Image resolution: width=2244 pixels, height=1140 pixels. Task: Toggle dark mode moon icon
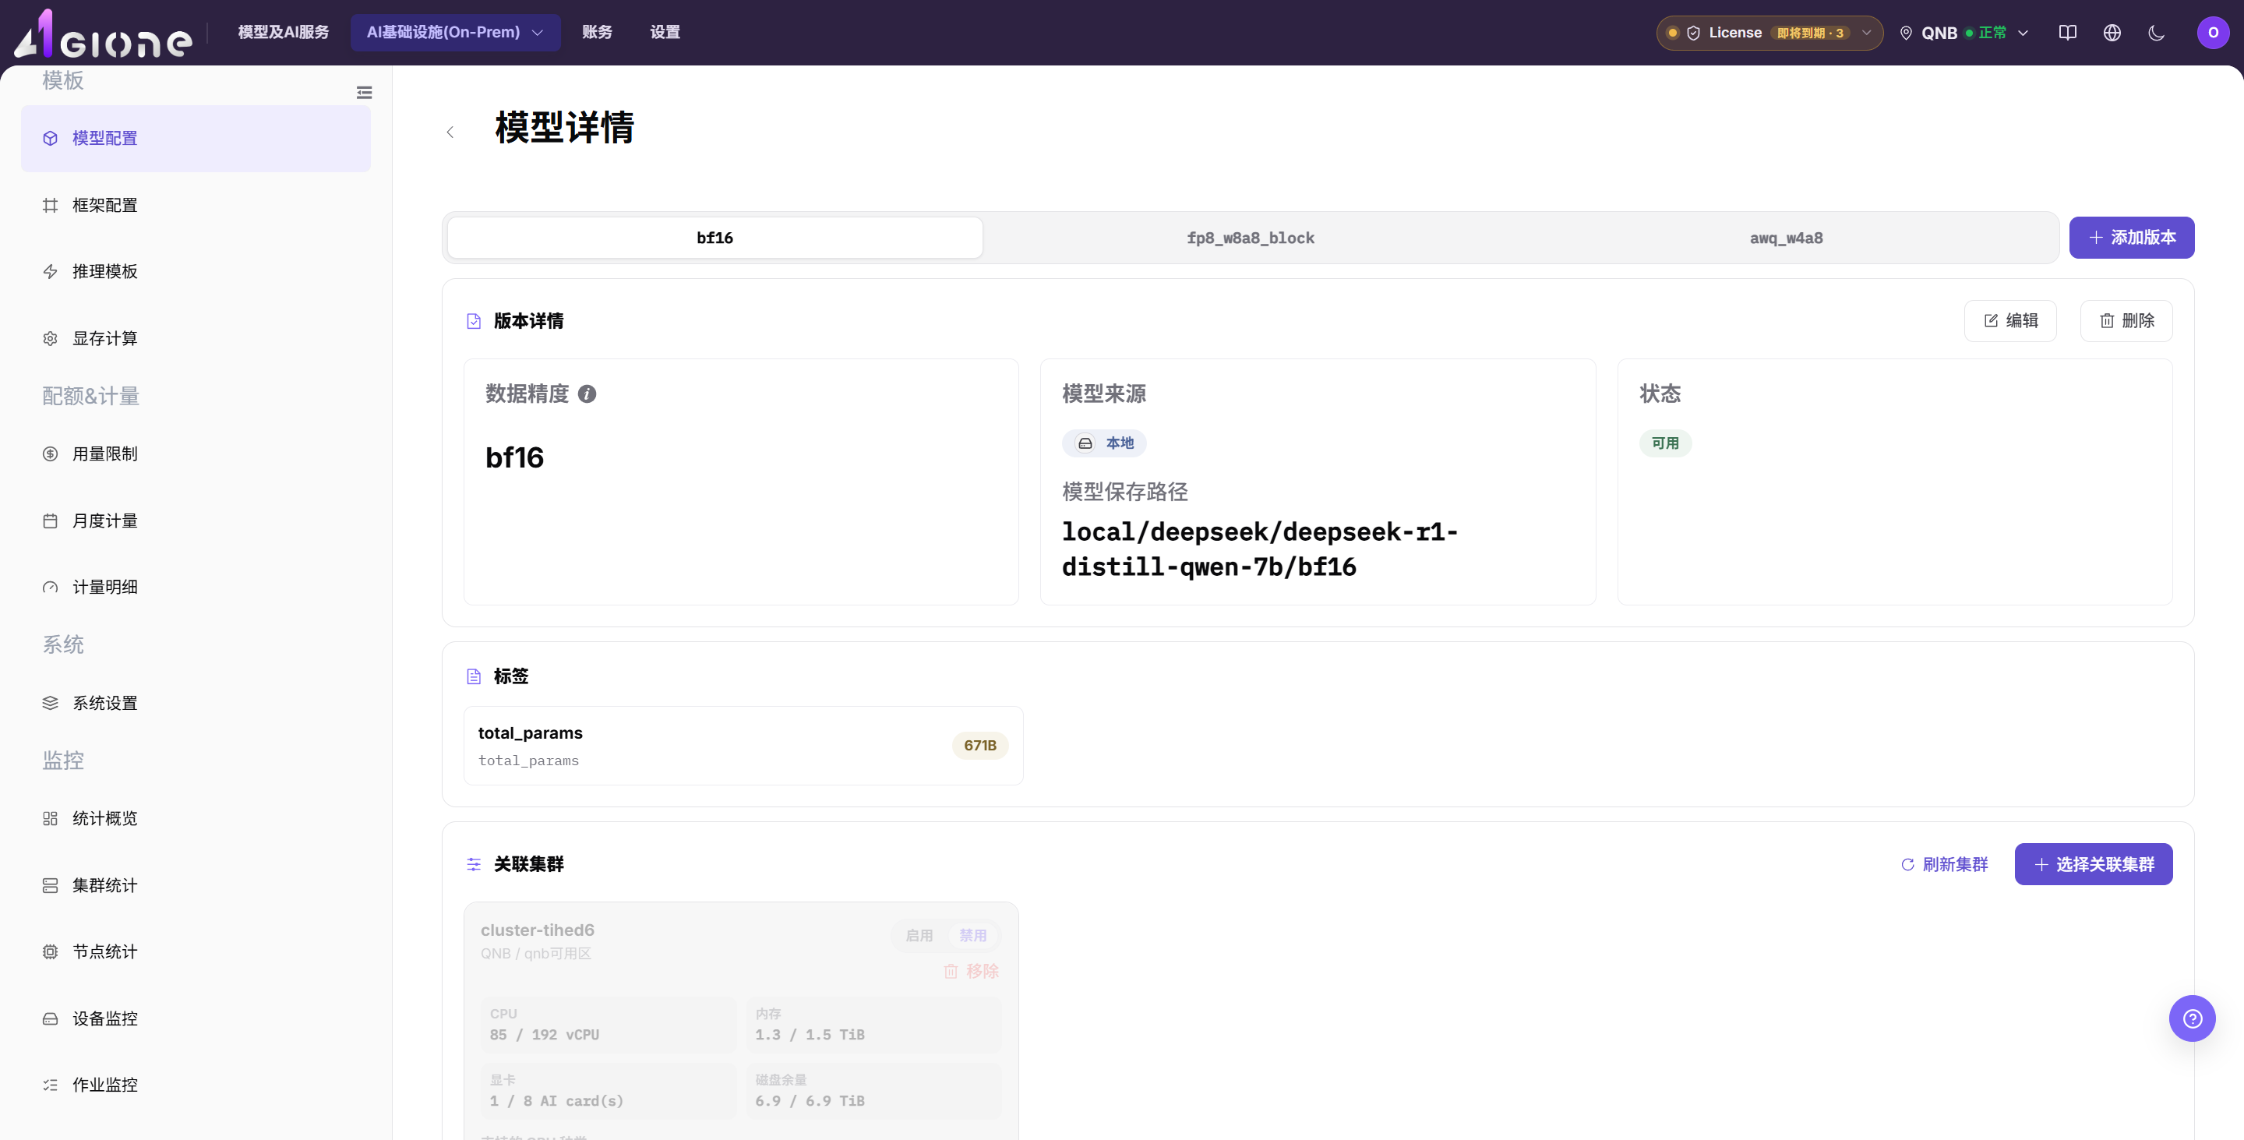tap(2156, 33)
